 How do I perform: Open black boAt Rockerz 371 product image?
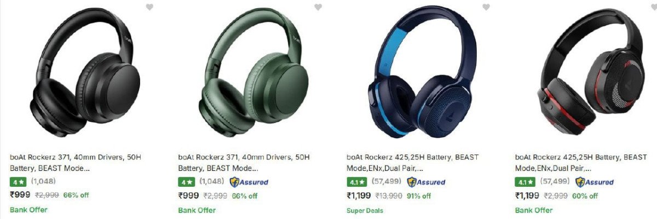coord(75,73)
